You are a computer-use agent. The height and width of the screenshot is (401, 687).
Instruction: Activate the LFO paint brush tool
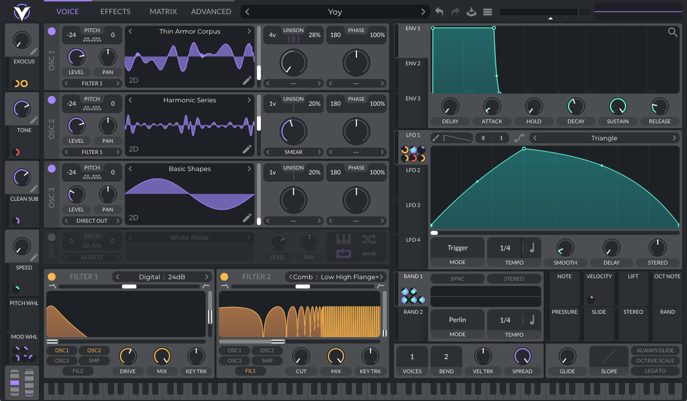pos(436,138)
